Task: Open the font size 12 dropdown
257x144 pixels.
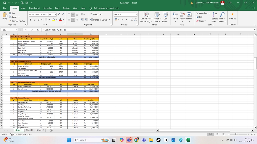Action: point(55,14)
